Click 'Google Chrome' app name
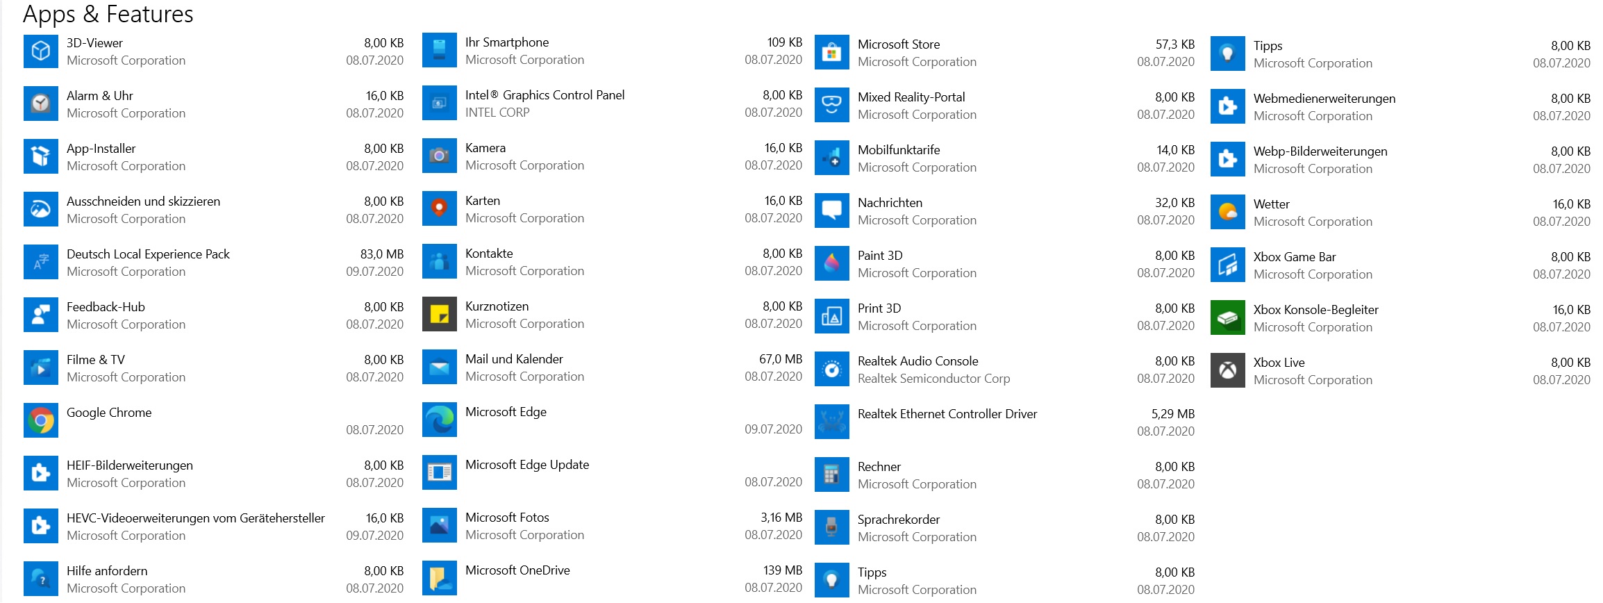 [109, 413]
